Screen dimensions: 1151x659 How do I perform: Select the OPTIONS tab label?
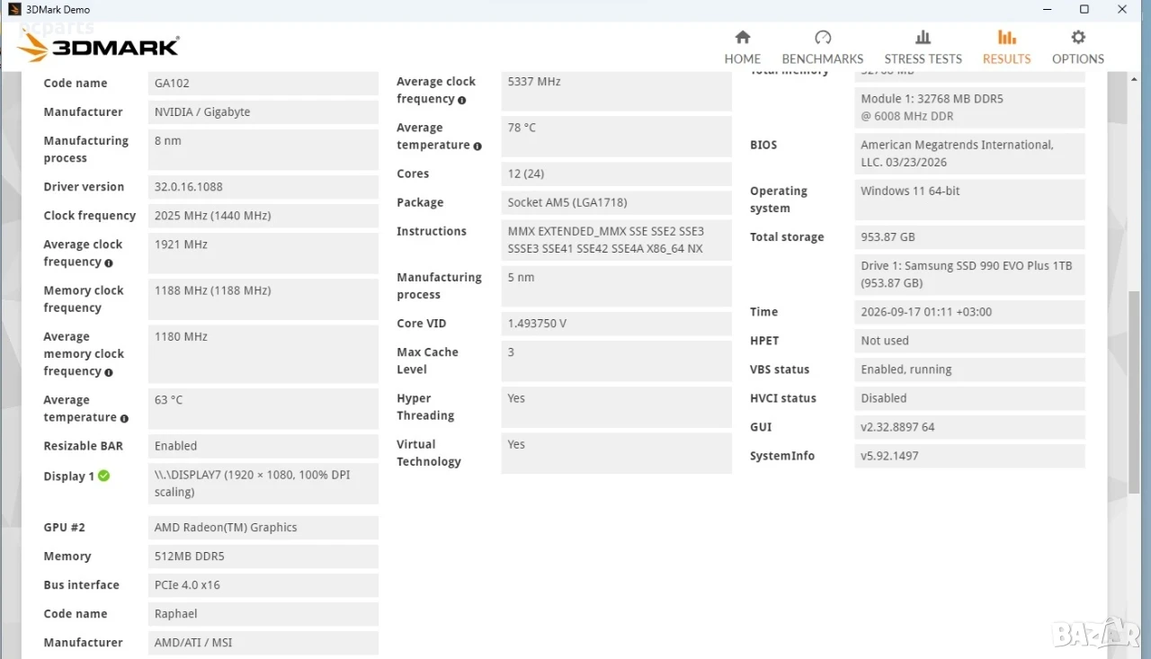pos(1078,58)
